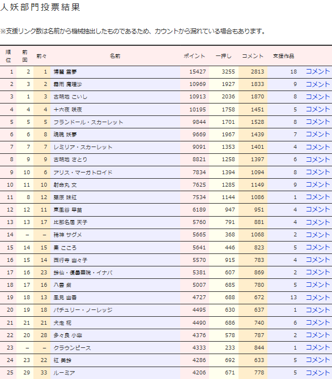Open コメント link for rank 17 row
The height and width of the screenshot is (379, 332).
point(318,273)
